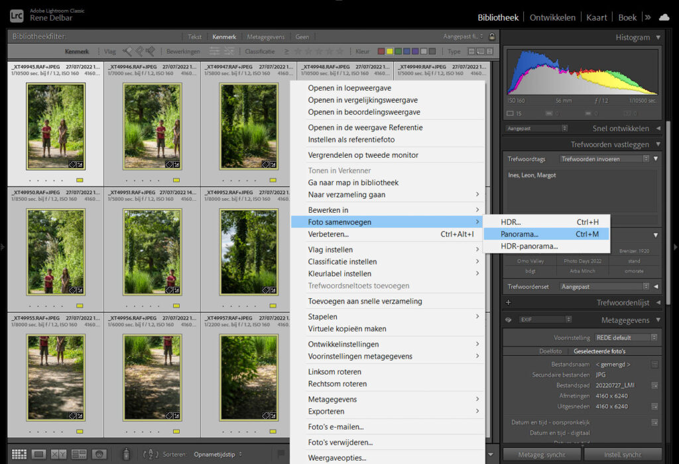Open the Ontwikkelen module
Image resolution: width=679 pixels, height=464 pixels.
pyautogui.click(x=552, y=17)
